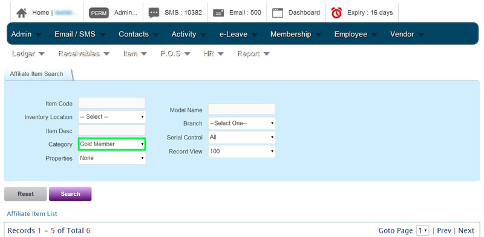The image size is (484, 237).
Task: Open the Activity menu
Action: (x=189, y=34)
